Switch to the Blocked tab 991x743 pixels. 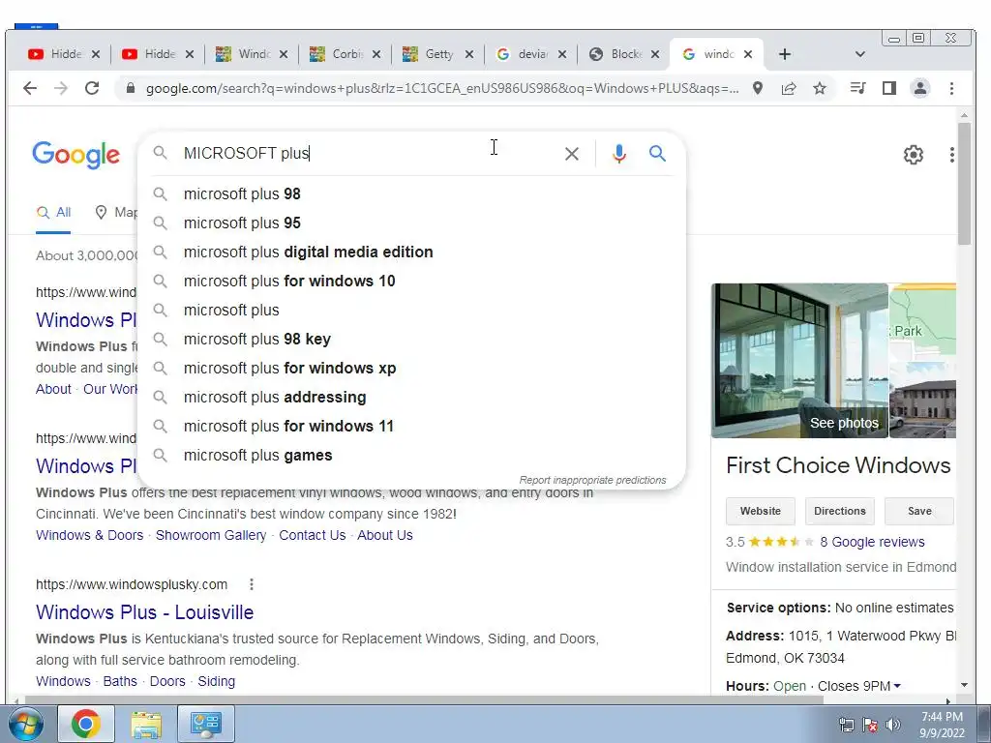(x=624, y=54)
